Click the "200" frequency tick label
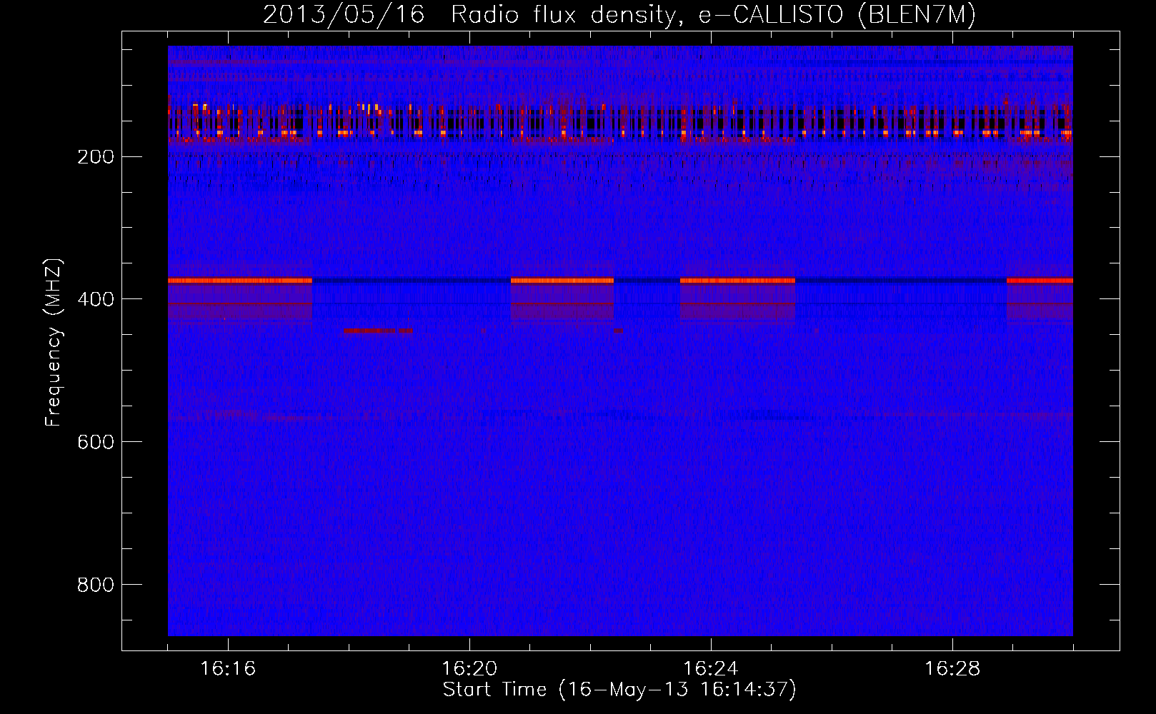 click(95, 157)
